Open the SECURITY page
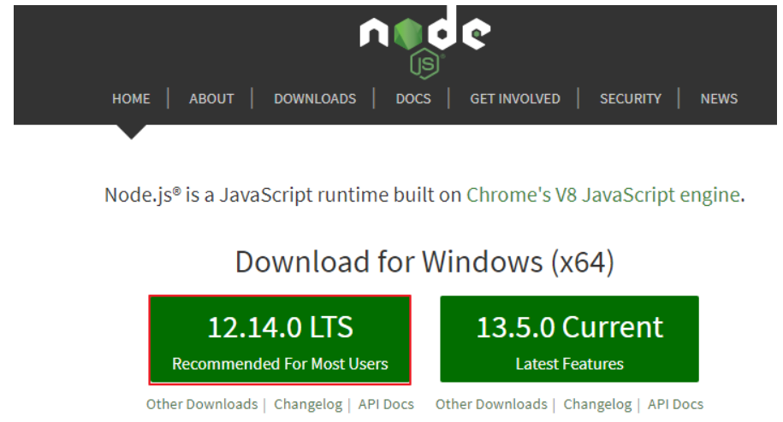The height and width of the screenshot is (422, 783). [x=630, y=98]
